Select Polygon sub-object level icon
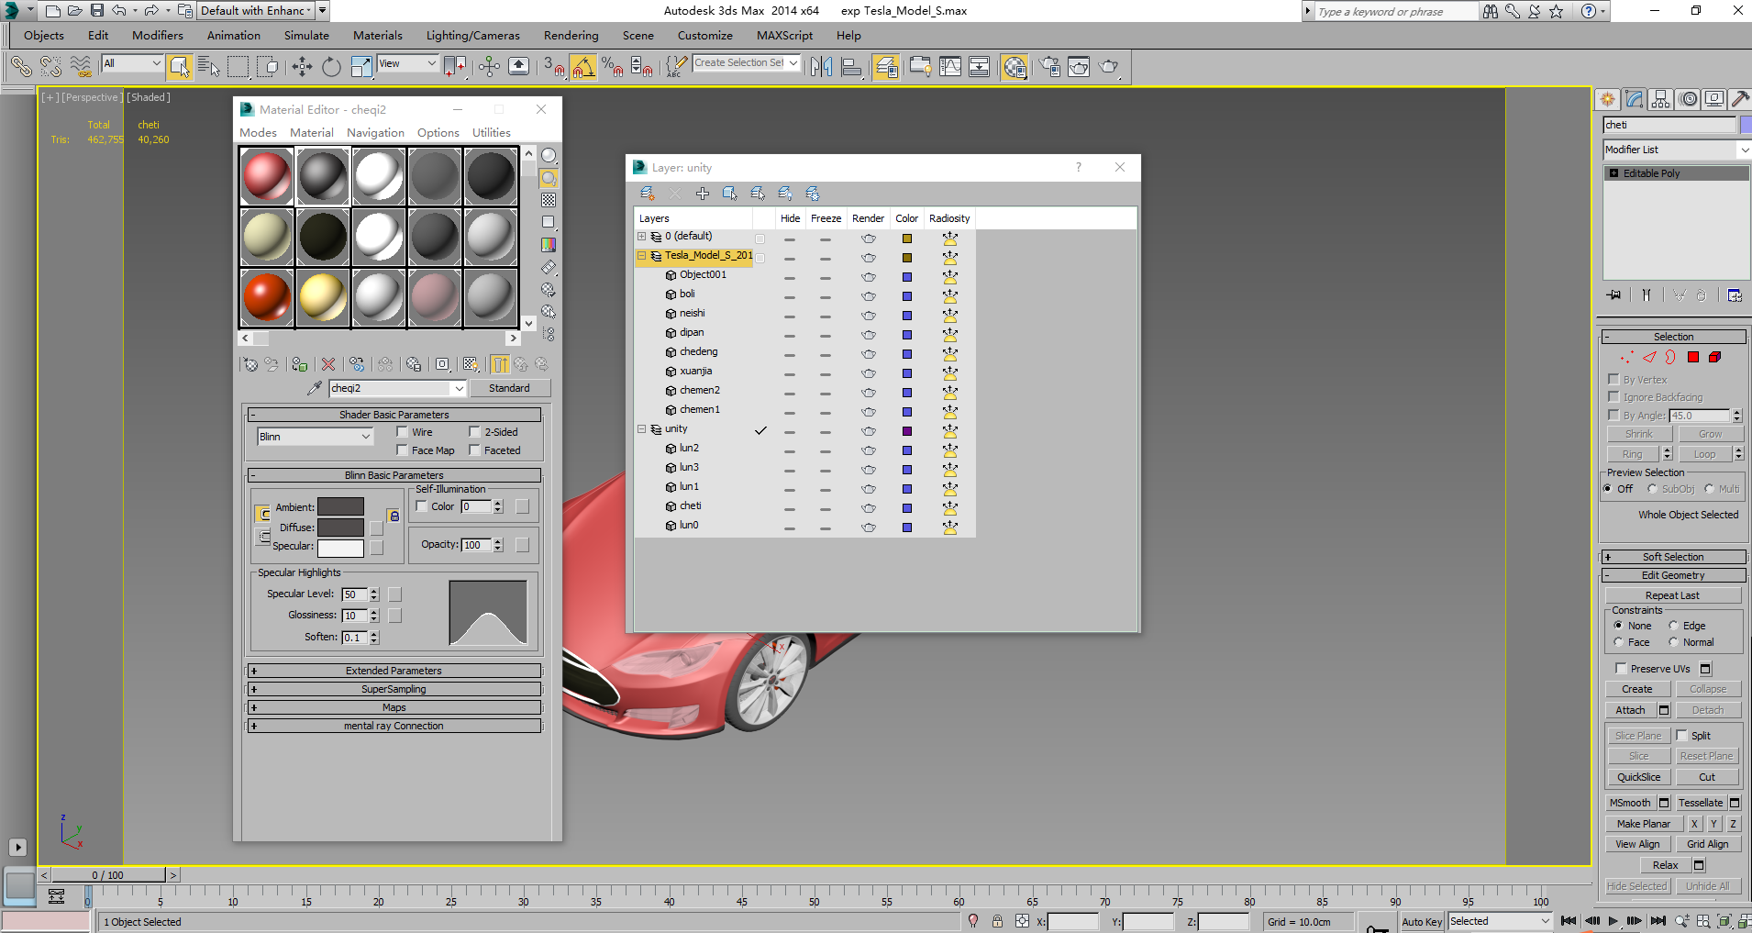The width and height of the screenshot is (1752, 933). pyautogui.click(x=1693, y=358)
